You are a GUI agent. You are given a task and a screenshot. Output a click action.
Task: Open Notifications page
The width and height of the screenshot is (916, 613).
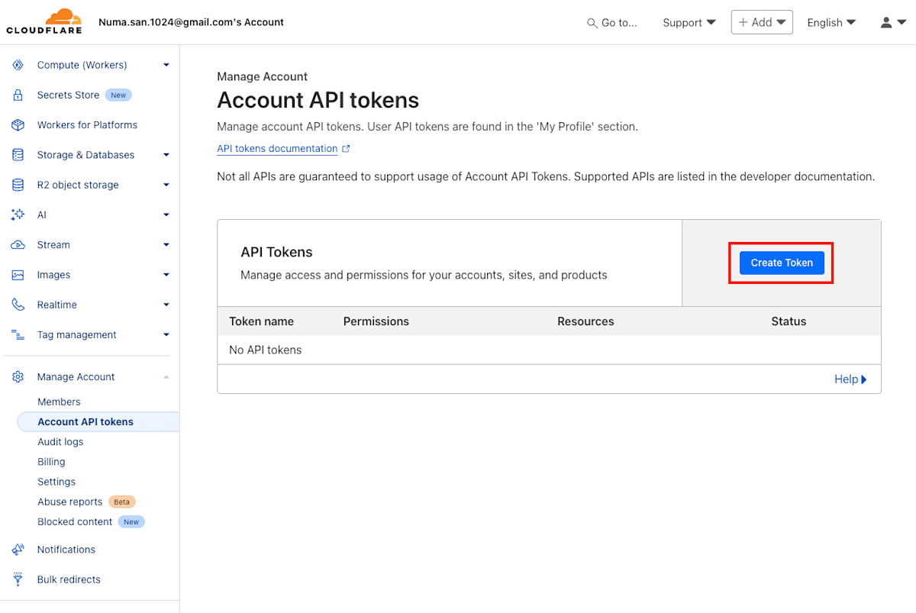(66, 550)
